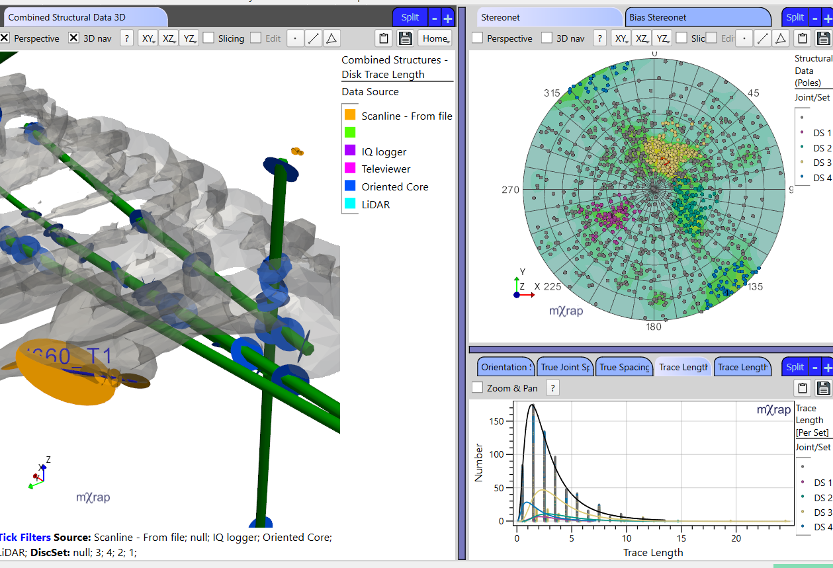This screenshot has width=833, height=568.
Task: Switch to the True Spacing tab
Action: click(x=624, y=366)
